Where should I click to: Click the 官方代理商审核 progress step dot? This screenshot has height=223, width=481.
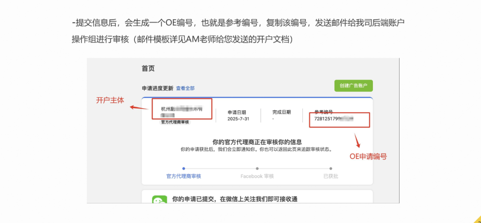184,168
